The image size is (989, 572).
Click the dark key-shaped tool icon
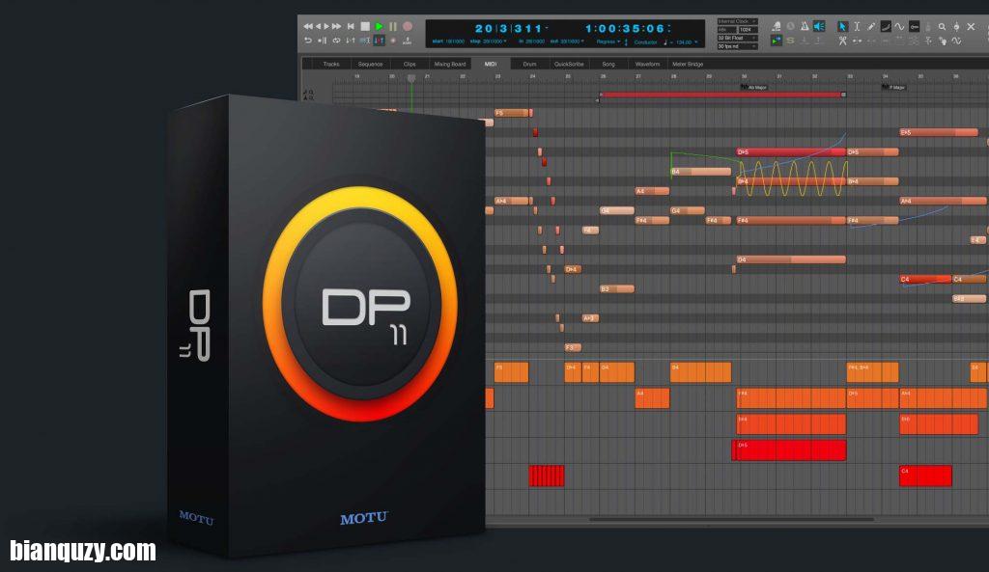tap(914, 26)
